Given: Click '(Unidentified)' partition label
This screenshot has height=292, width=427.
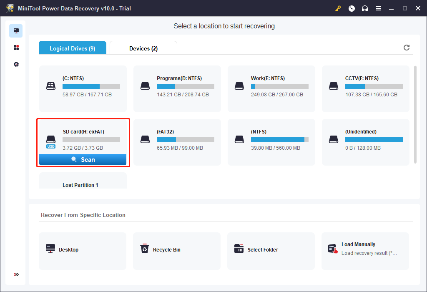Looking at the screenshot, I should tap(361, 132).
